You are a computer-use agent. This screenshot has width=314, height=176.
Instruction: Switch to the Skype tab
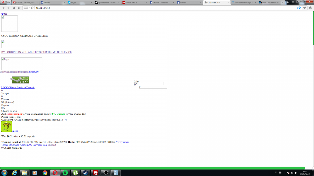pyautogui.click(x=80, y=2)
